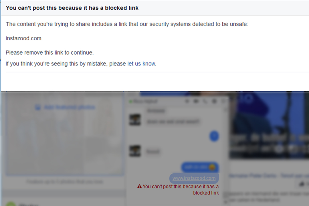Screen dimensions: 309x206
Task: Click the add-people plus icon in chat header
Action: (187, 101)
